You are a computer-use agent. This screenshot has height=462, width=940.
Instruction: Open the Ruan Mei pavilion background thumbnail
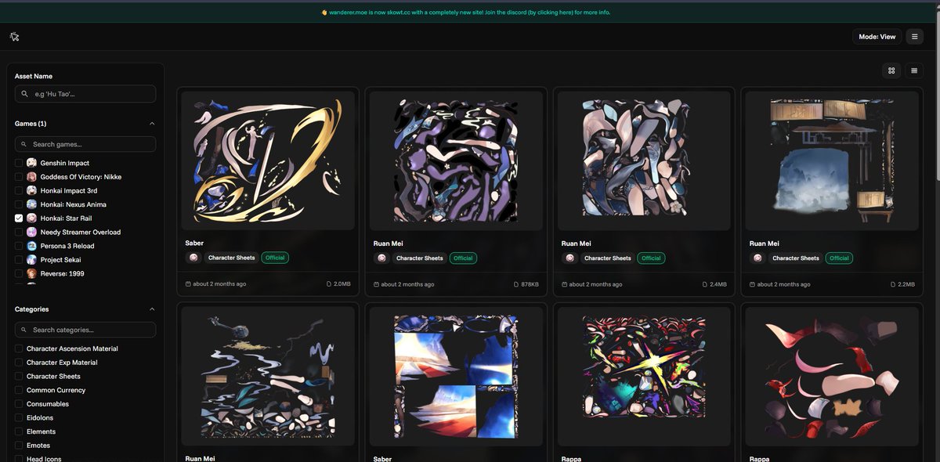832,161
